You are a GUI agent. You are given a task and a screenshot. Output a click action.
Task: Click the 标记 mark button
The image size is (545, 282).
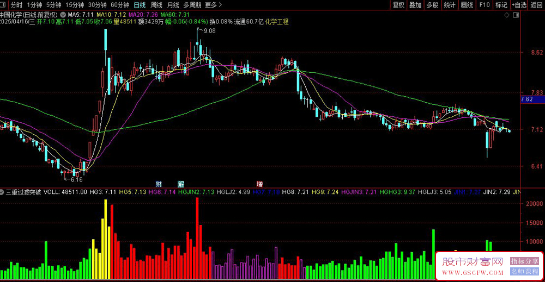(x=501, y=5)
